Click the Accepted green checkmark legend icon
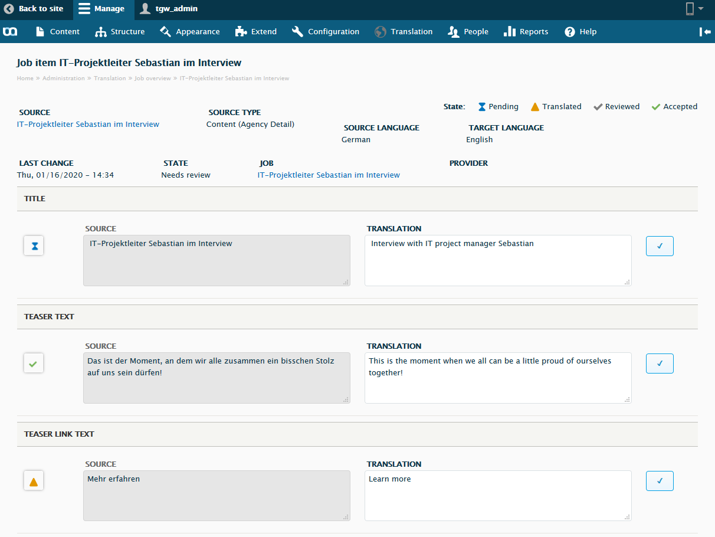The height and width of the screenshot is (537, 715). pos(655,107)
